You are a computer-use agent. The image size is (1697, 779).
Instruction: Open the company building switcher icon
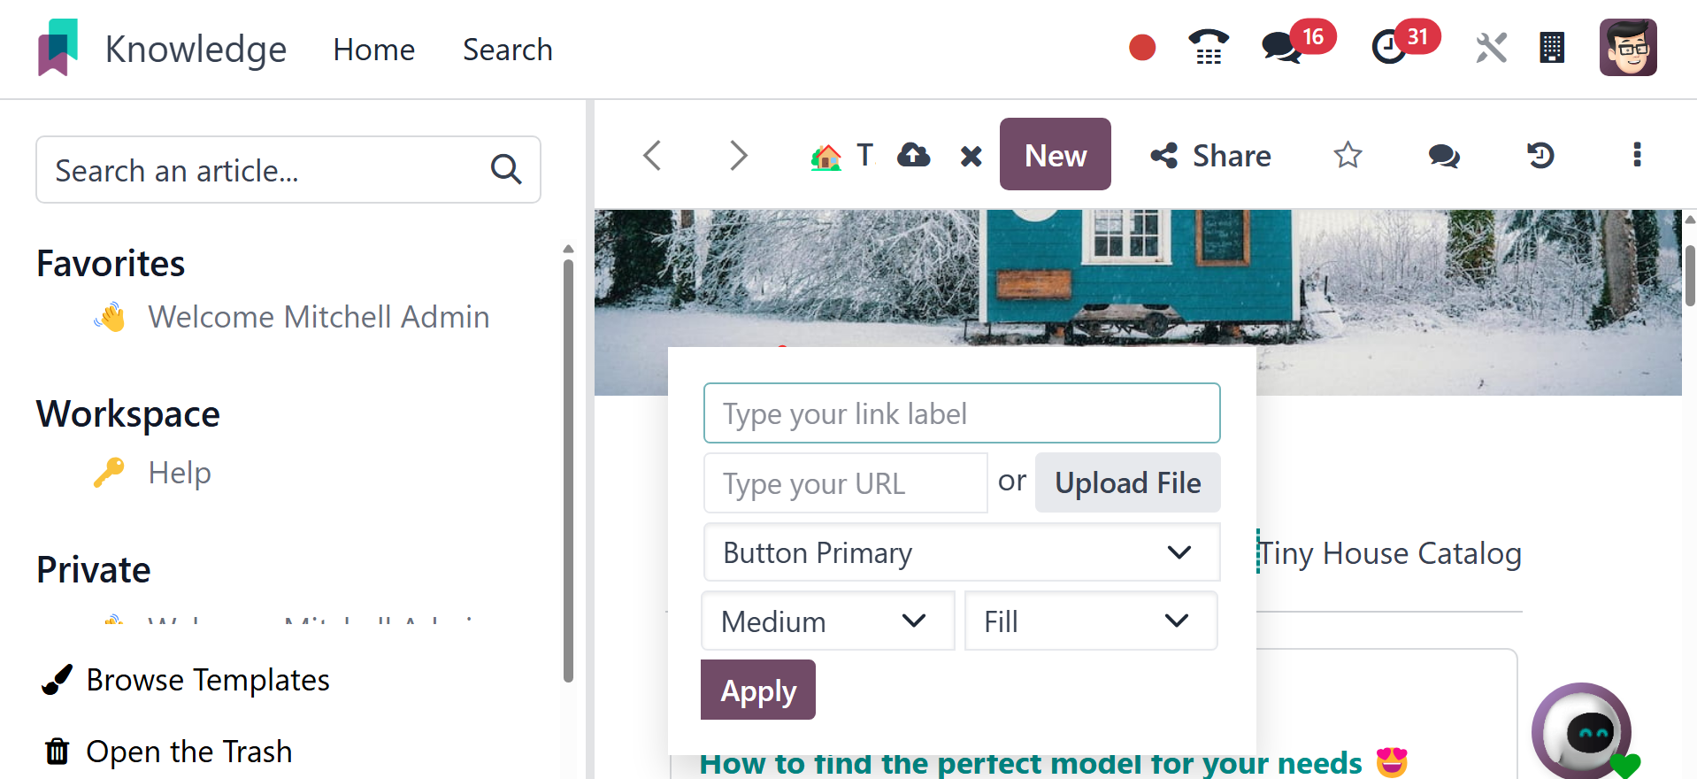[x=1552, y=48]
